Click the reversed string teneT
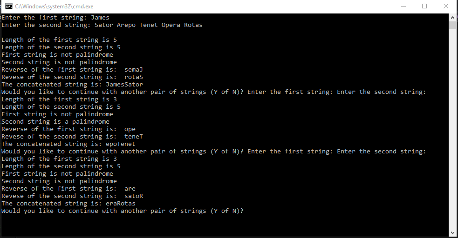 pos(133,137)
